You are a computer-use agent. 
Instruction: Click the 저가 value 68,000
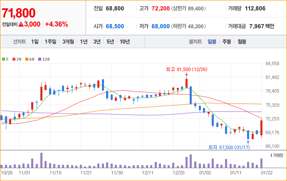[161, 26]
